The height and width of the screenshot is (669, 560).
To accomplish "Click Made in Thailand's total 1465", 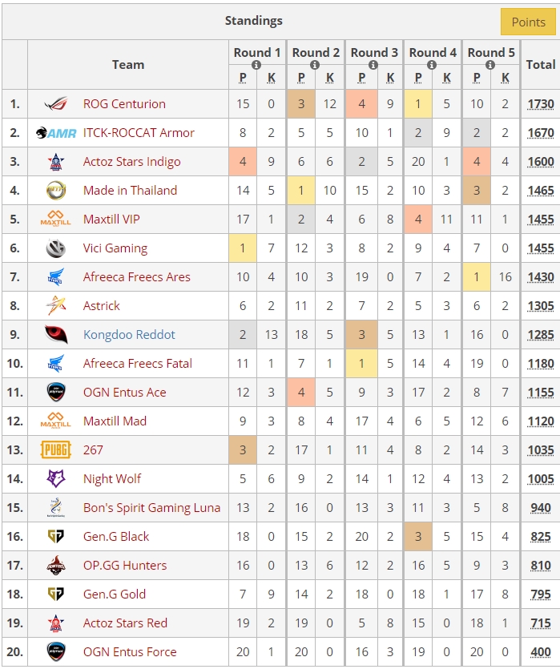I will pyautogui.click(x=541, y=191).
